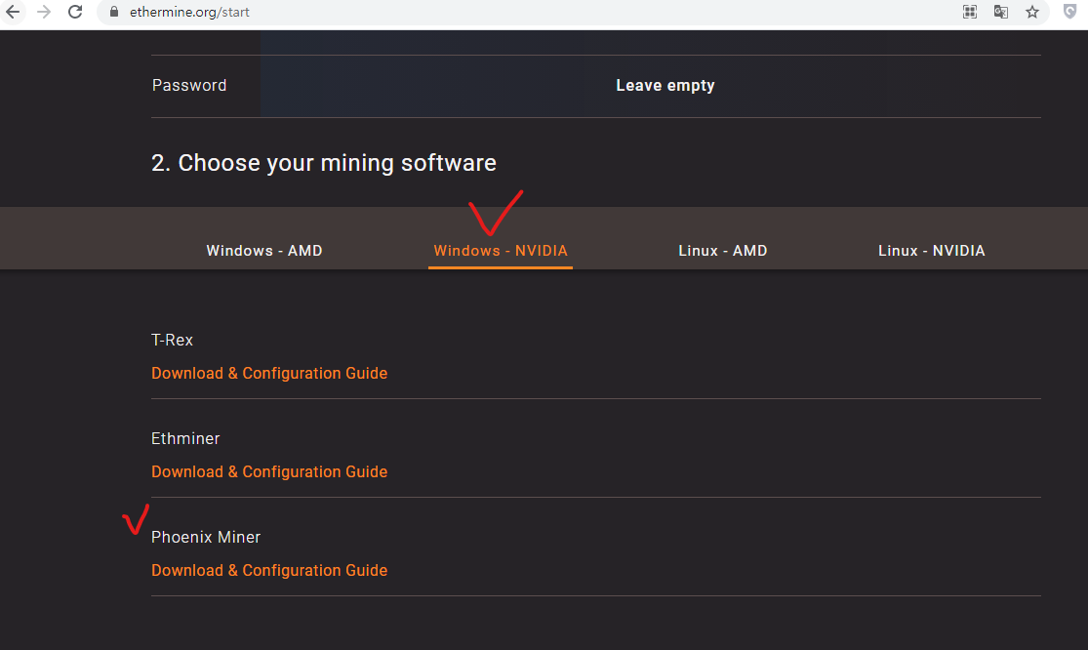Open Ethminer Download & Configuration Guide
The image size is (1088, 650).
269,471
